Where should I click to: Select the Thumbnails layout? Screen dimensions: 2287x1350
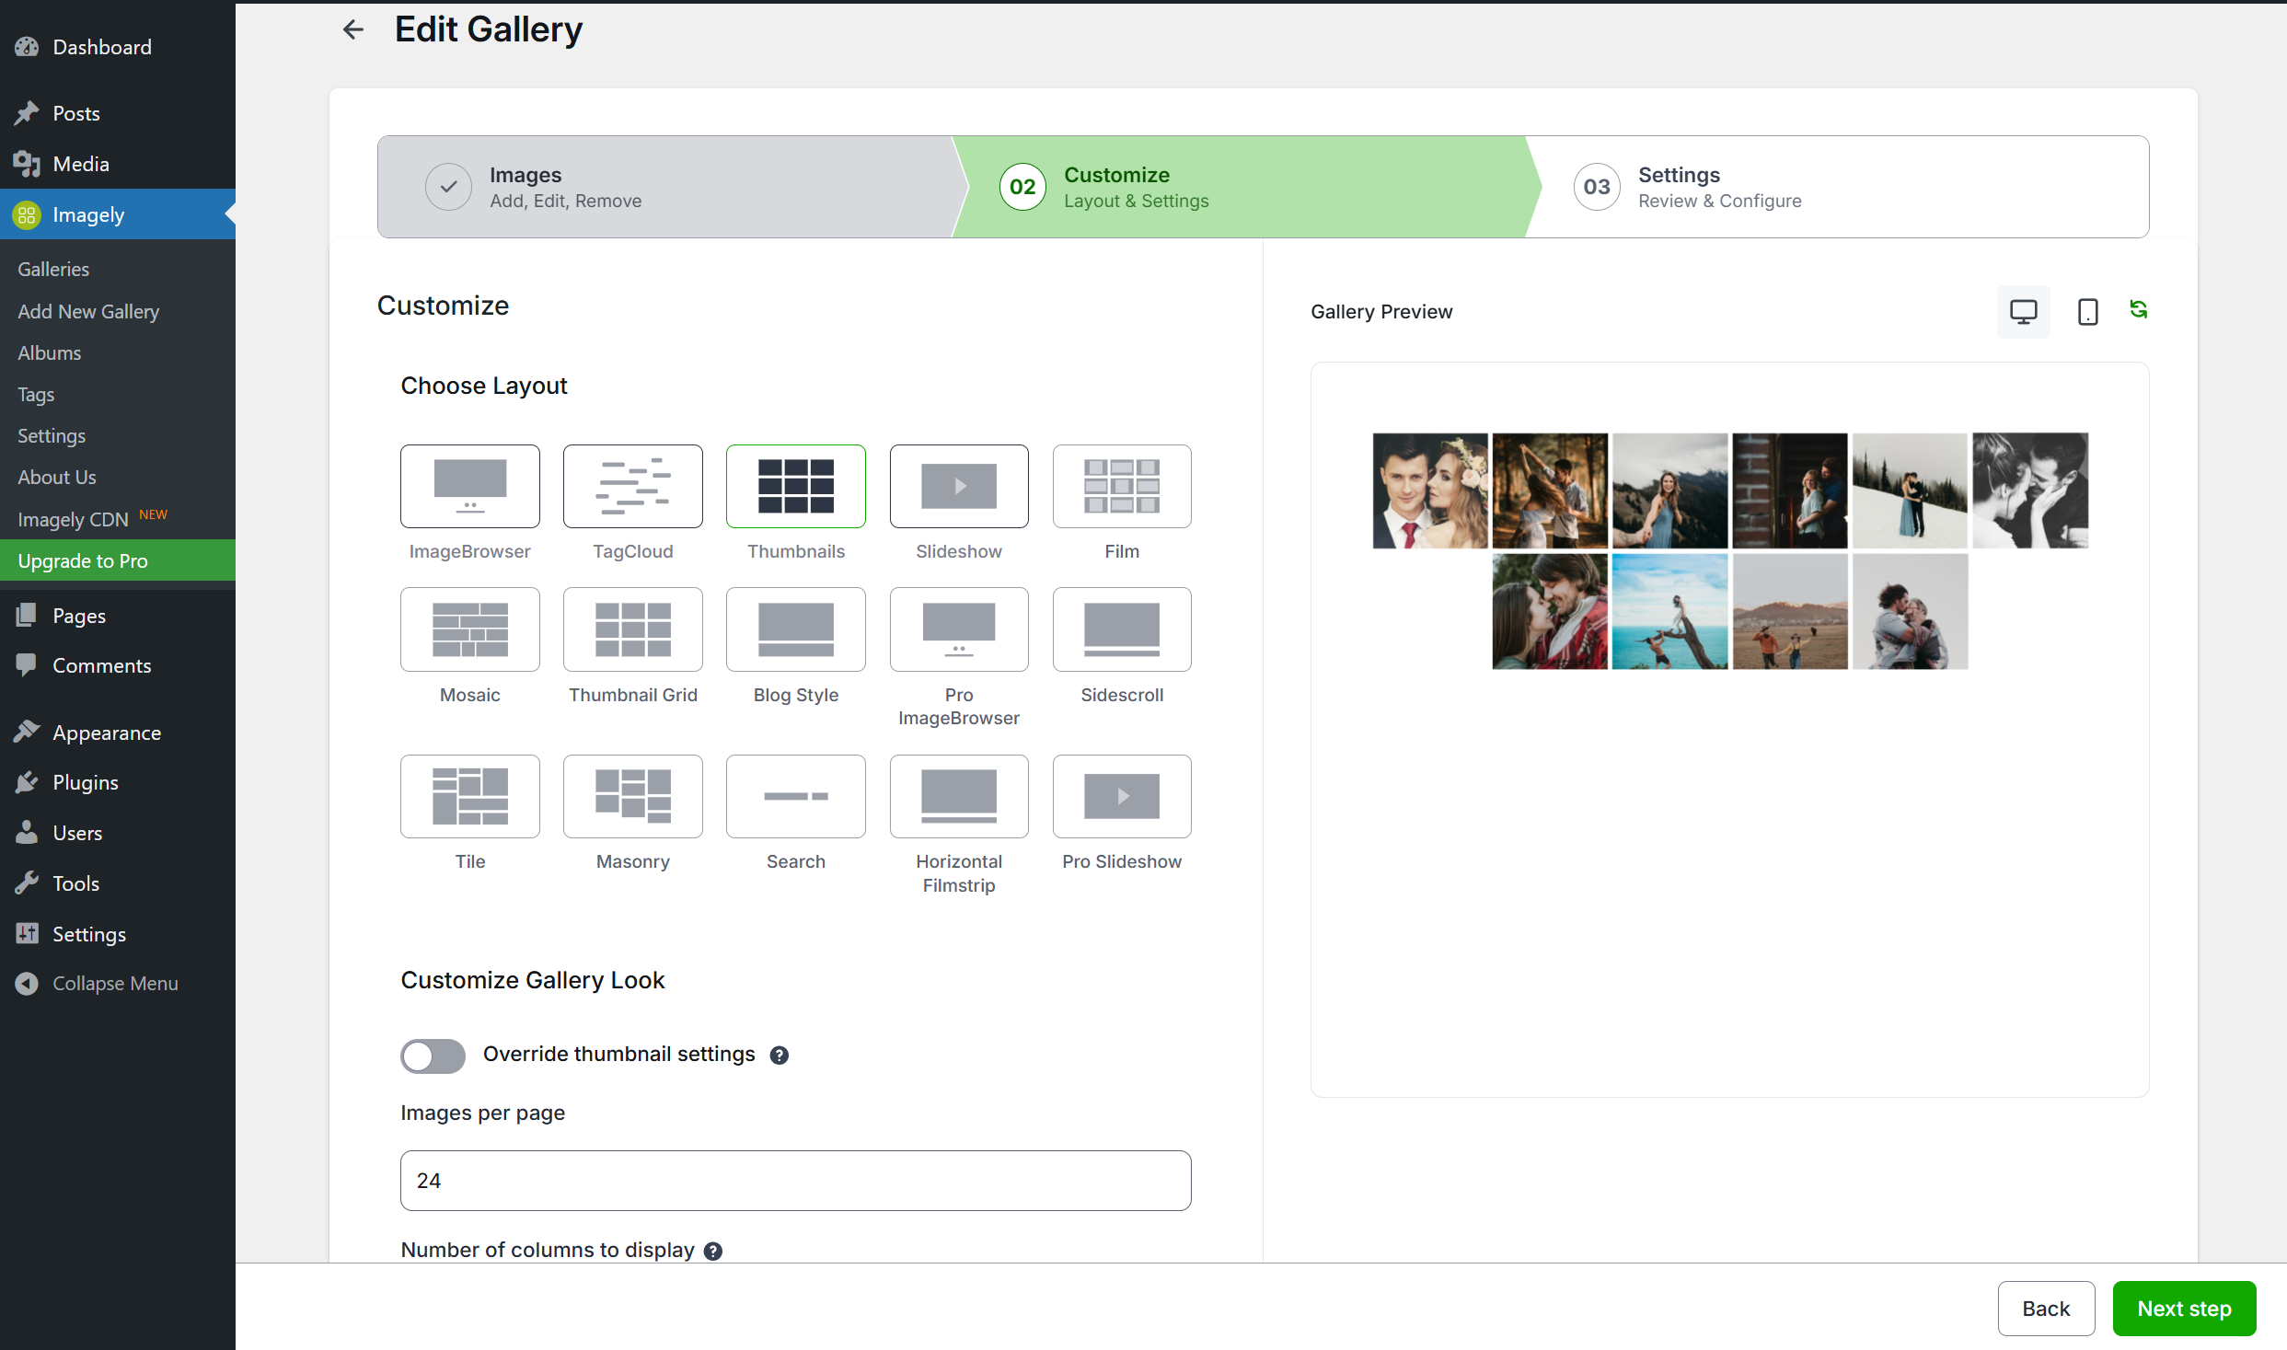pyautogui.click(x=795, y=486)
